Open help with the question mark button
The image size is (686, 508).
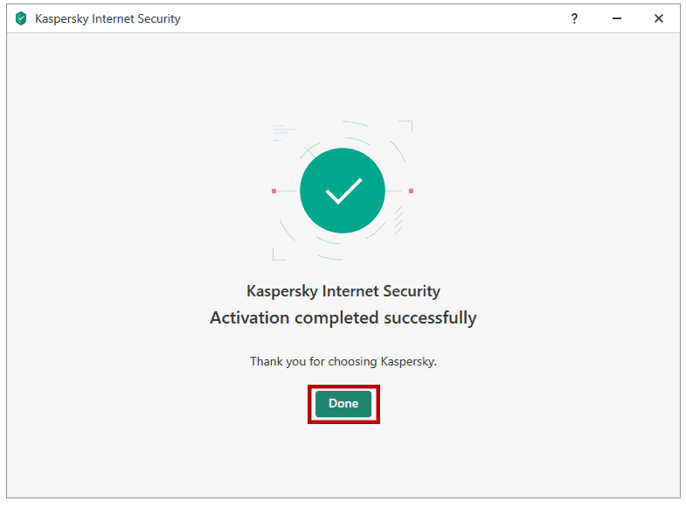point(574,18)
